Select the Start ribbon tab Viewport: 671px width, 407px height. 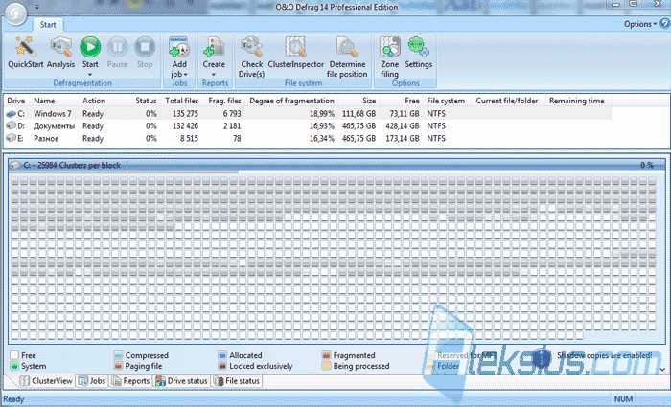(x=48, y=24)
